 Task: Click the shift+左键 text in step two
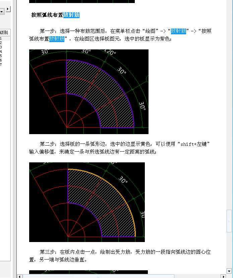pyautogui.click(x=193, y=144)
